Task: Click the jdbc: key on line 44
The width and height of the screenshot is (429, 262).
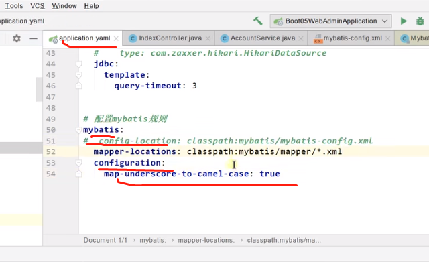Action: pyautogui.click(x=106, y=64)
